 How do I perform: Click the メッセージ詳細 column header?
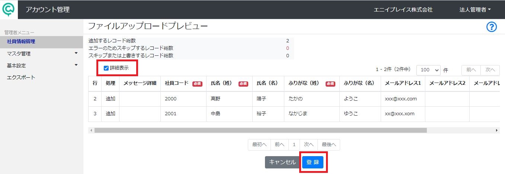coord(140,84)
